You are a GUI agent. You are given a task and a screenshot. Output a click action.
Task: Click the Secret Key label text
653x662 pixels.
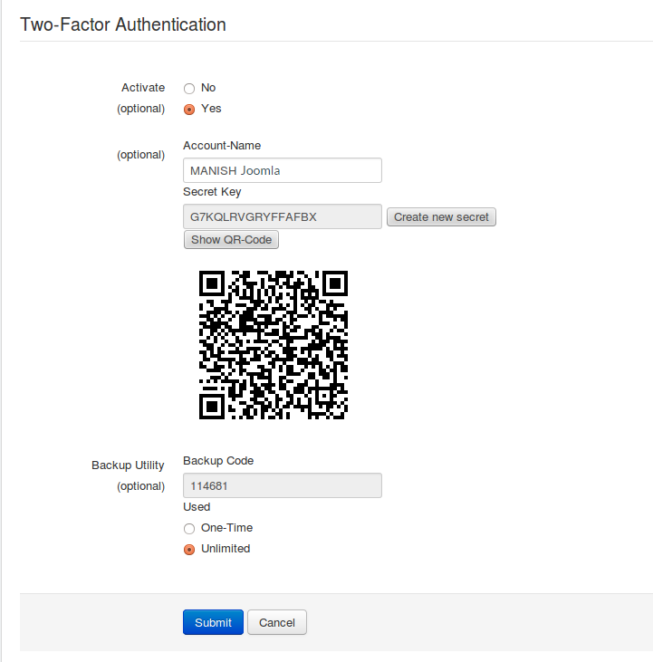212,192
